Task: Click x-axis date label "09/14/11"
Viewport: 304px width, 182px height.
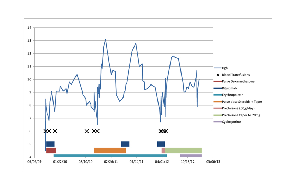Action: pyautogui.click(x=137, y=162)
